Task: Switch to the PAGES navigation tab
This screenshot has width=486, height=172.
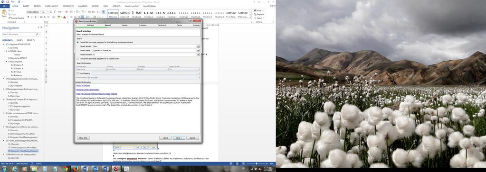Action: pos(19,40)
